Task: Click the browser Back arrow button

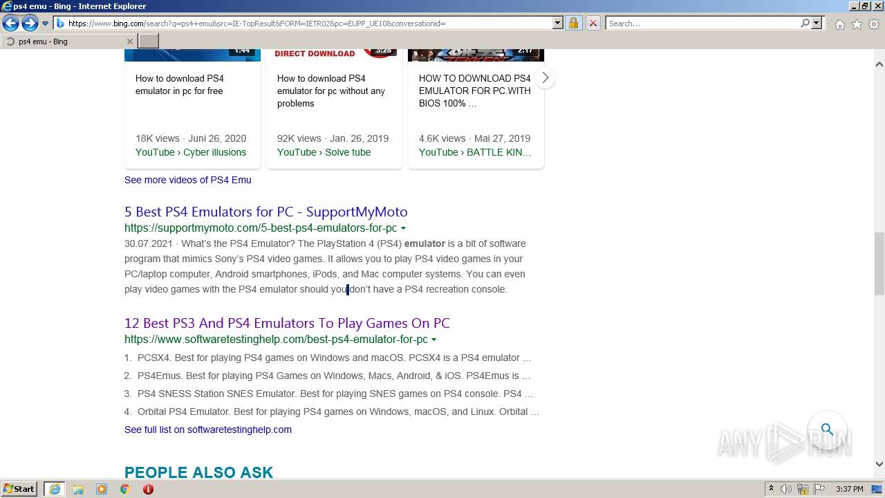Action: point(10,24)
